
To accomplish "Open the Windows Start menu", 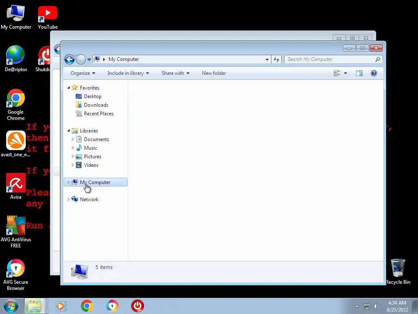I will pyautogui.click(x=11, y=306).
